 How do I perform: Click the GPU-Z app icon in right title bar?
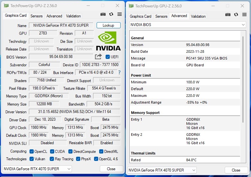tap(131, 6)
